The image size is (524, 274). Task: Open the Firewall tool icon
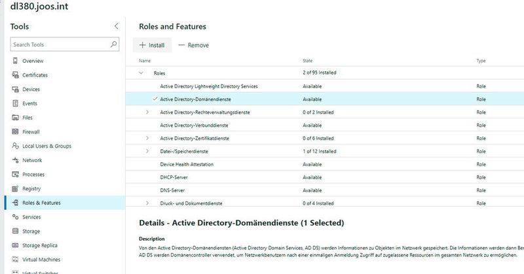[x=15, y=132]
